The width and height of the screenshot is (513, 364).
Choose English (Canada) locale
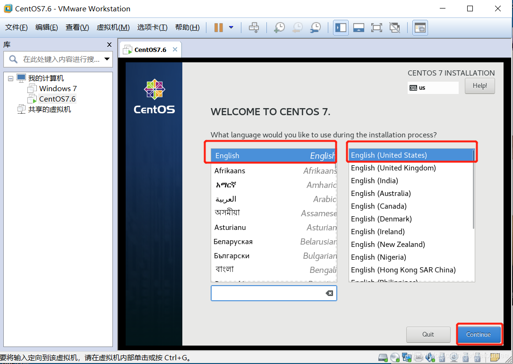pyautogui.click(x=411, y=206)
